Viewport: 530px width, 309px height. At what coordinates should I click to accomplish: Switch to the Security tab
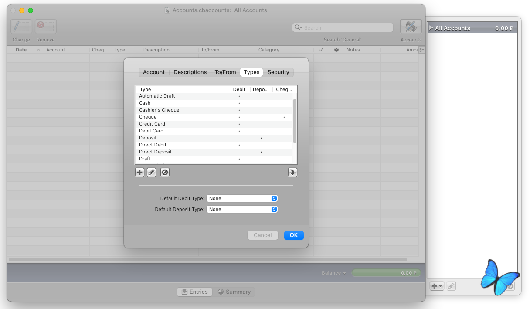[278, 72]
